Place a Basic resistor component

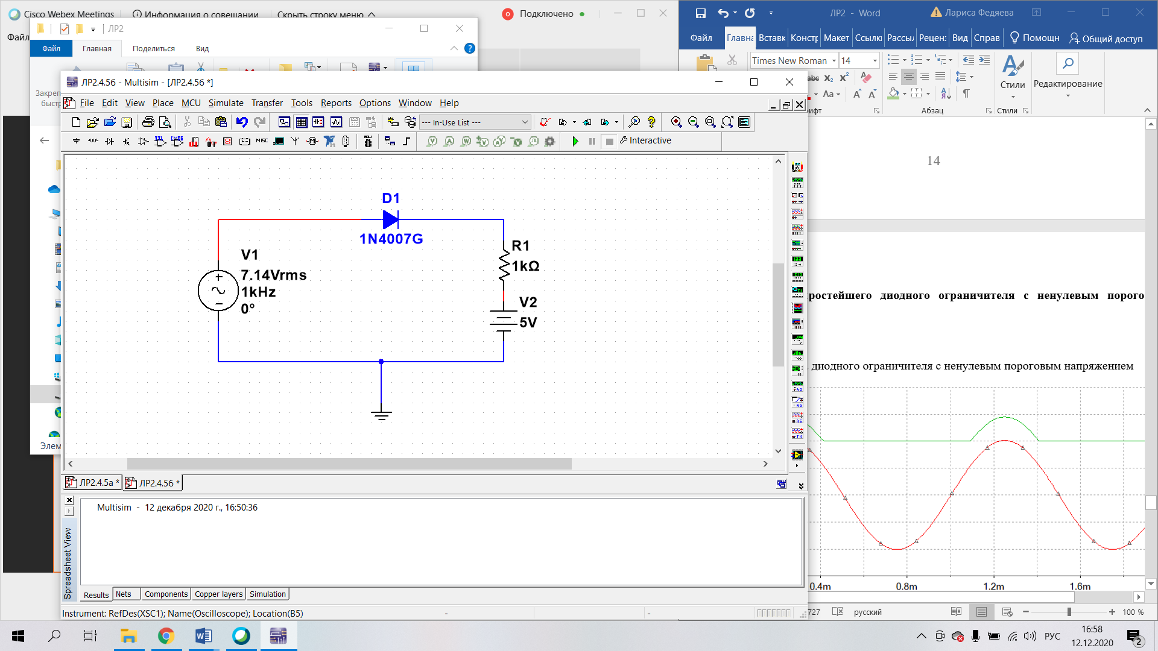click(x=93, y=141)
